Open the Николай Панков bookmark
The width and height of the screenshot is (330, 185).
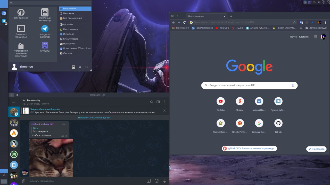coord(202,28)
